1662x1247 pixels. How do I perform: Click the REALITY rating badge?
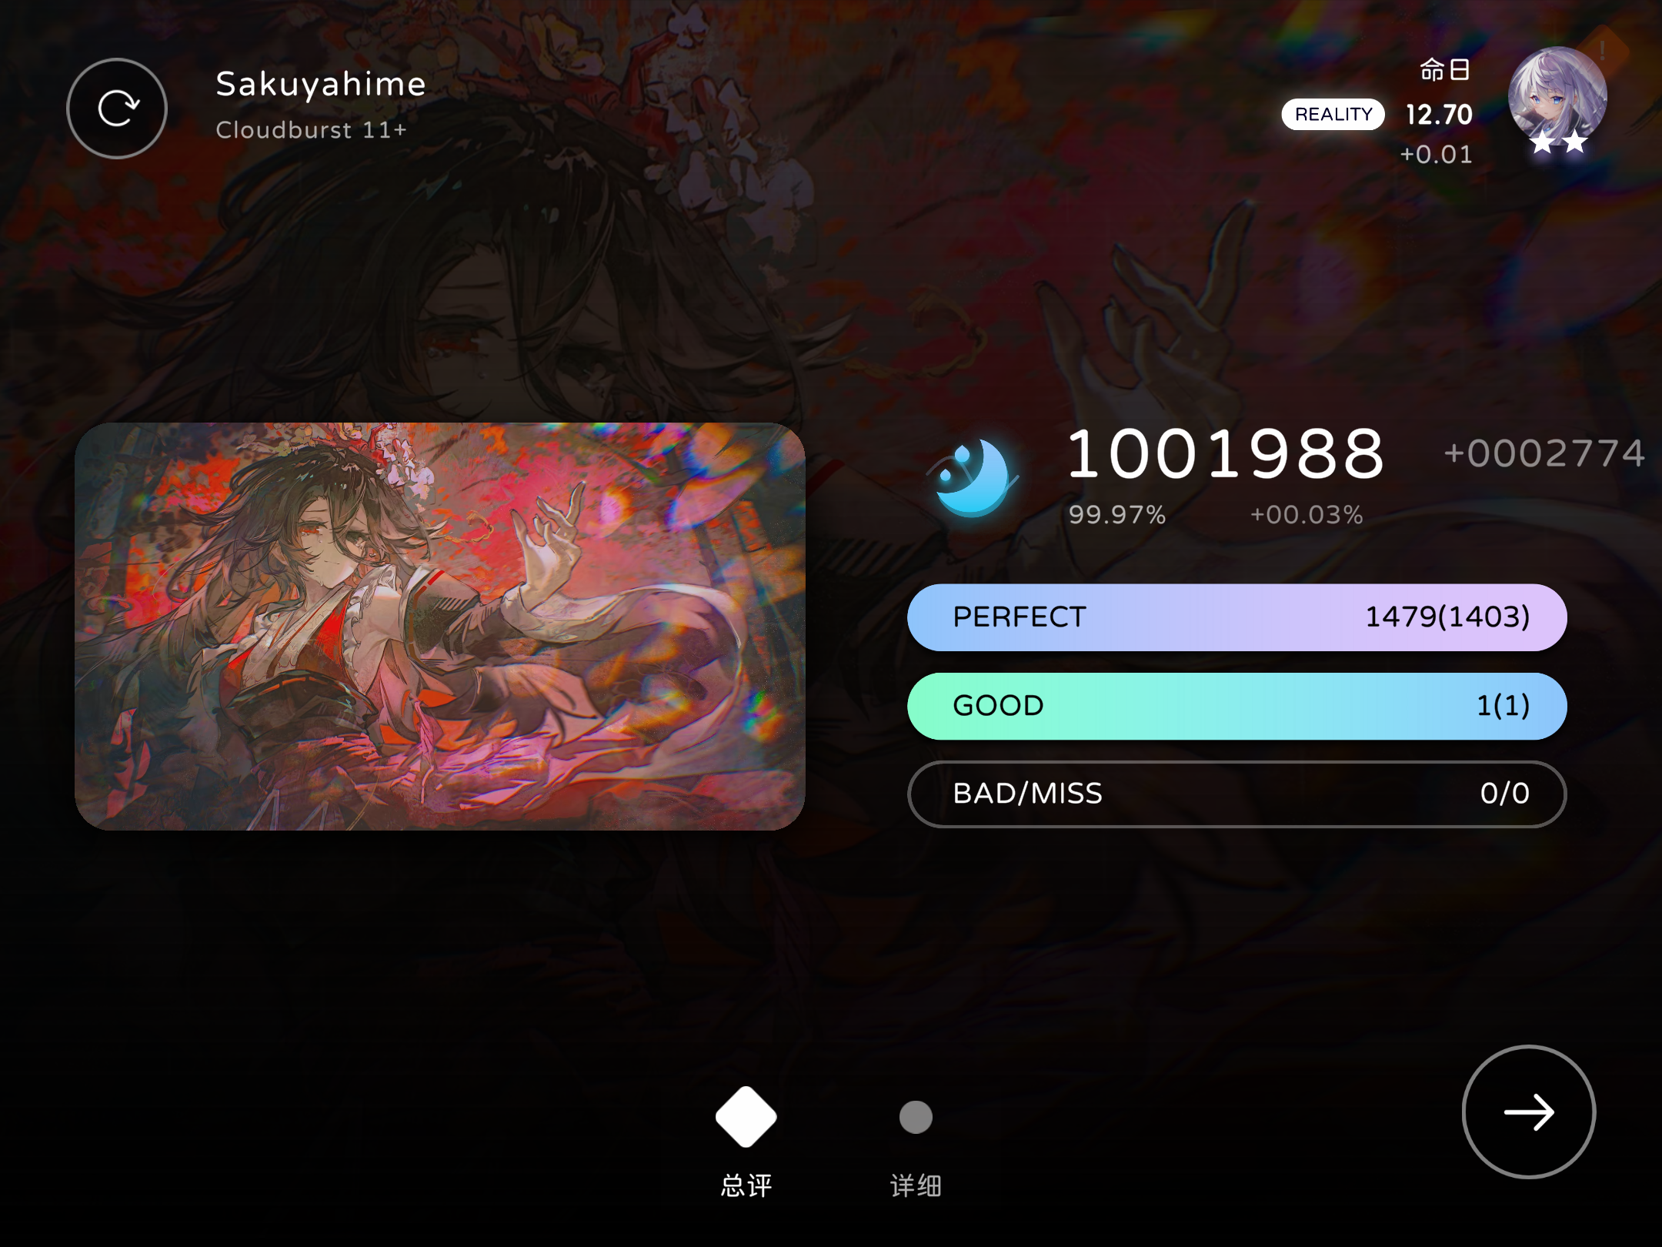tap(1333, 115)
